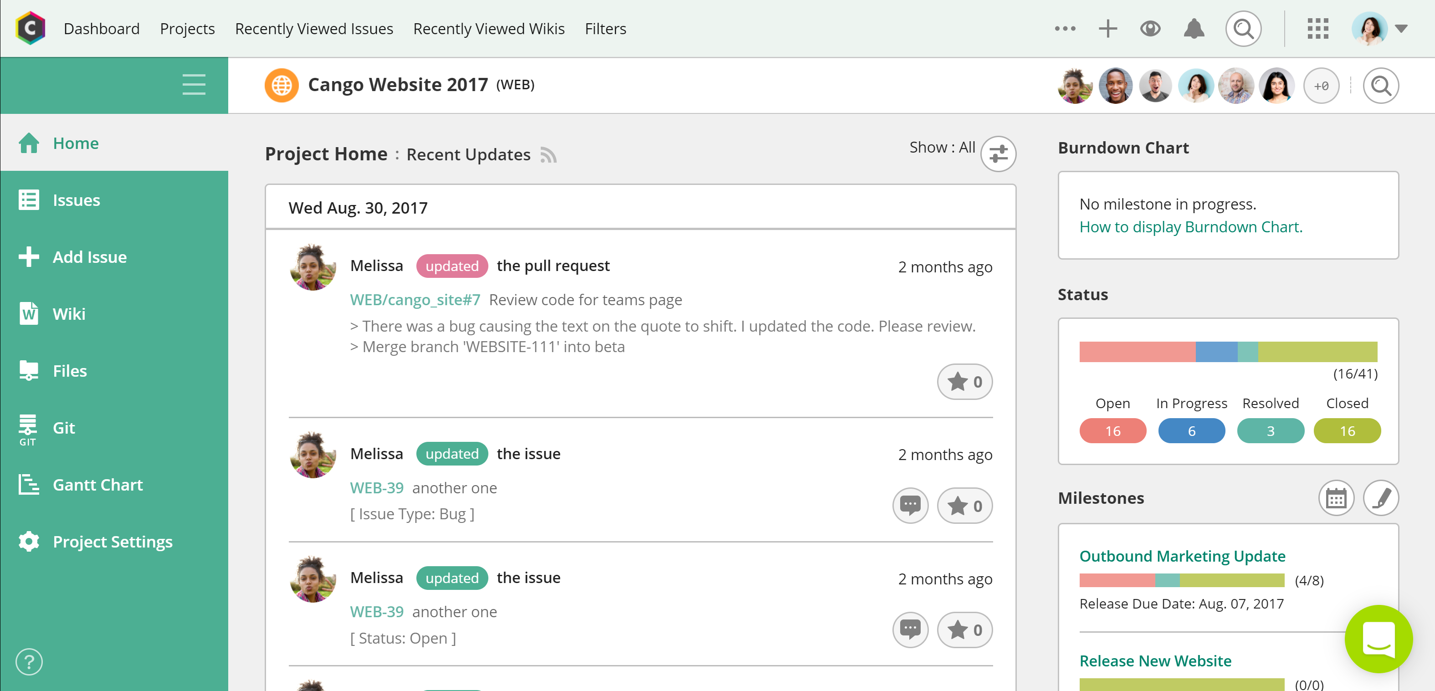The image size is (1435, 691).
Task: Click the red Open status count
Action: [1112, 431]
